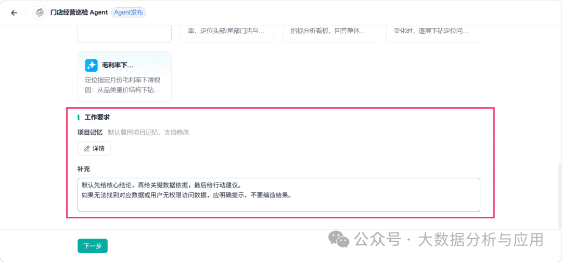This screenshot has height=262, width=562.
Task: Click the 项目记忆 label
Action: coord(90,133)
